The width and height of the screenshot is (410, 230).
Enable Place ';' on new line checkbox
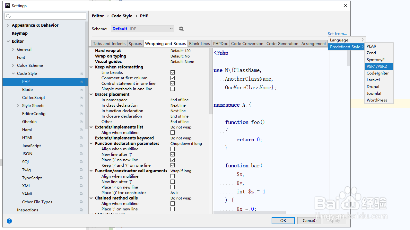point(173,209)
